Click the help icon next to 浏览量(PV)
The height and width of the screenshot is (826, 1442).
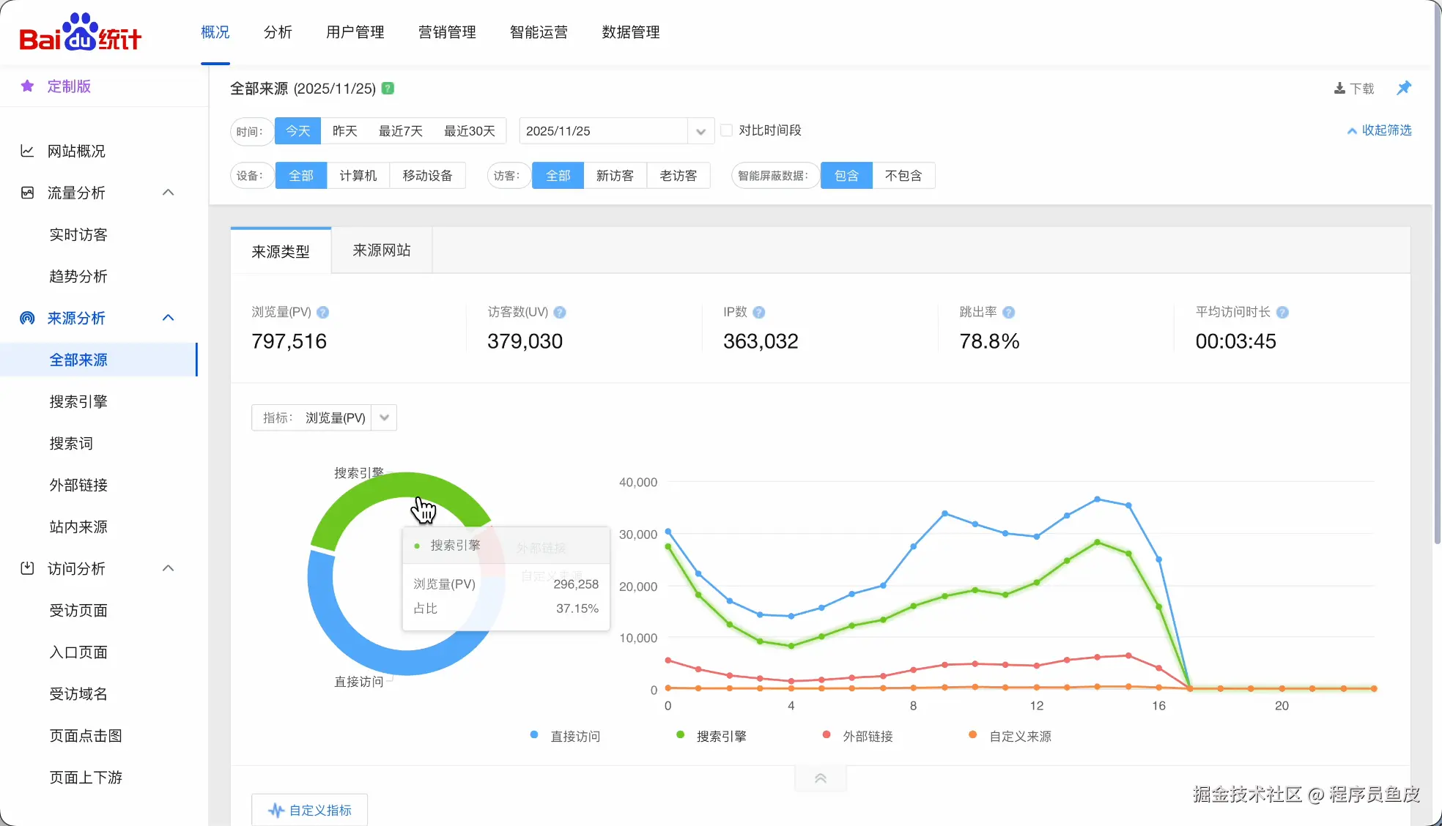click(323, 313)
